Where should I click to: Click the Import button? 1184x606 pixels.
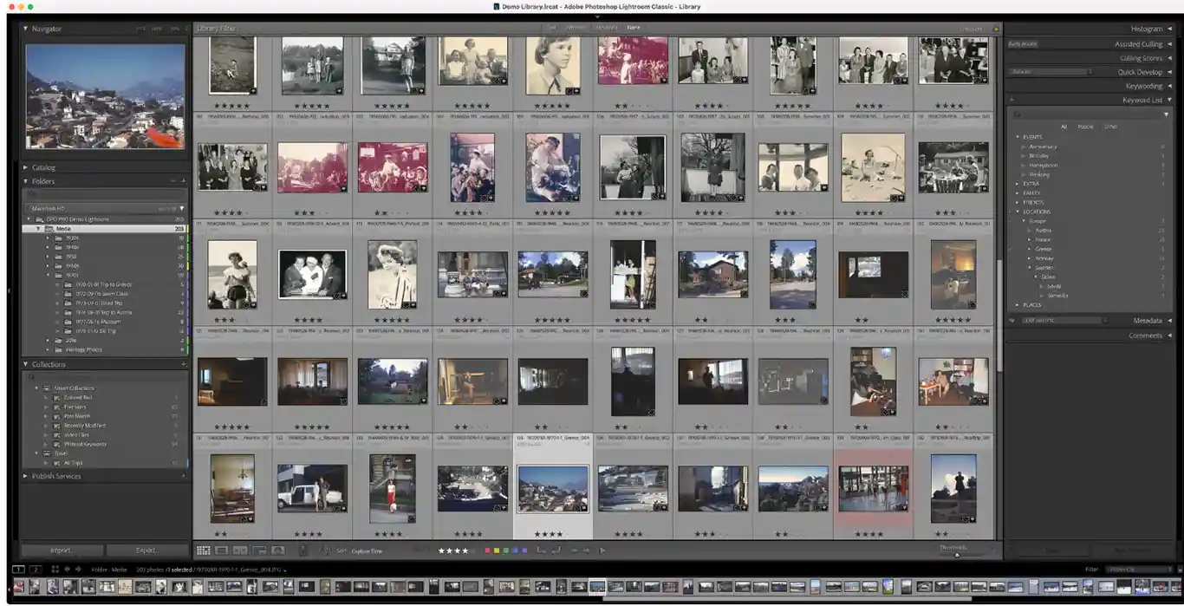click(62, 551)
